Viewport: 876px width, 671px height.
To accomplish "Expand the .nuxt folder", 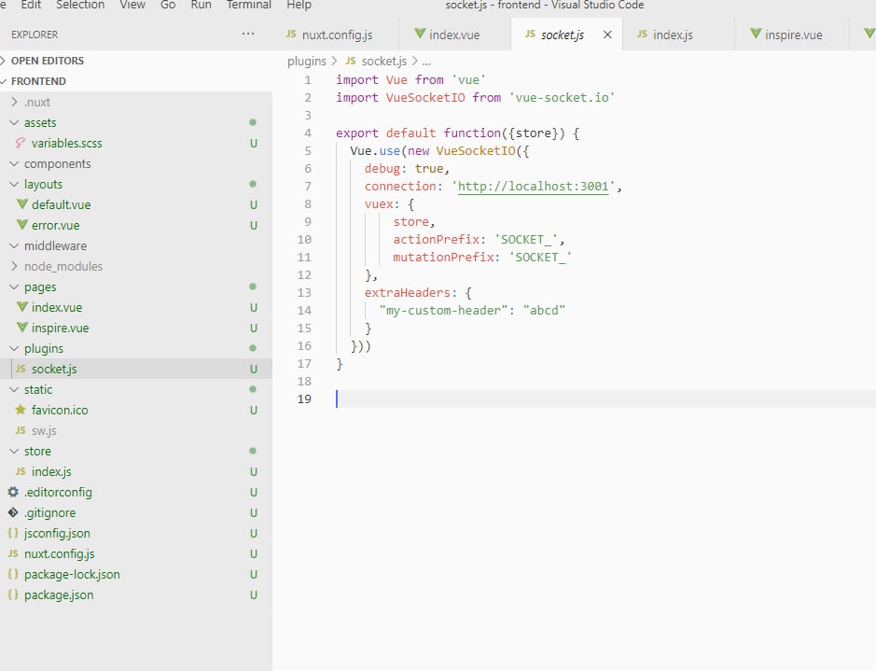I will click(x=15, y=102).
